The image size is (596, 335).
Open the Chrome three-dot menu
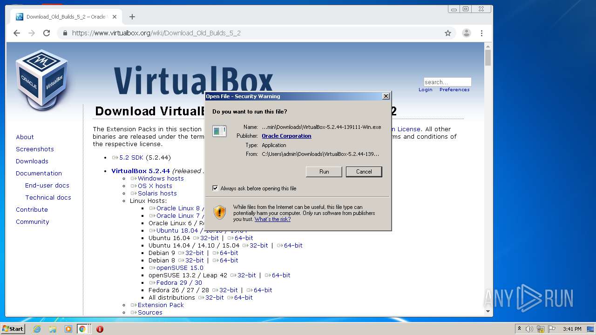(481, 33)
